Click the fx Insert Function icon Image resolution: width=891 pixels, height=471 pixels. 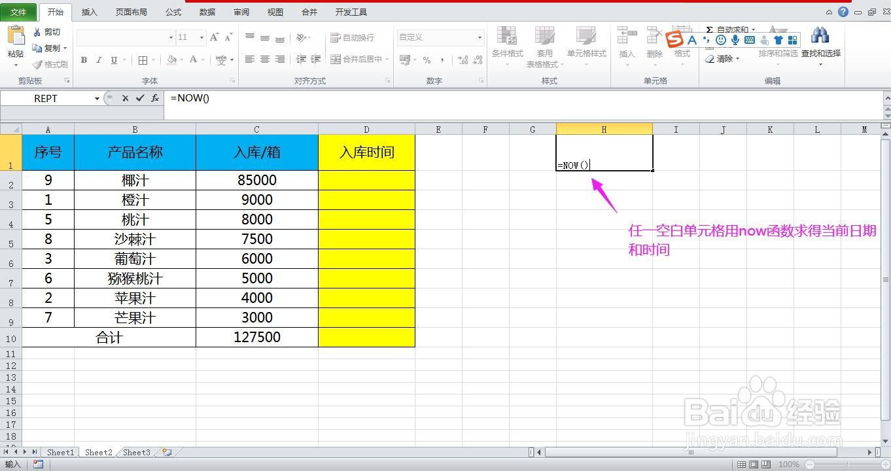pyautogui.click(x=155, y=98)
